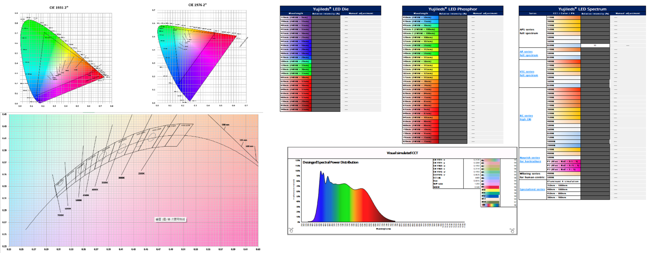Open the AP series full spectrum link
Viewport: 648px width, 253px height.
(528, 53)
